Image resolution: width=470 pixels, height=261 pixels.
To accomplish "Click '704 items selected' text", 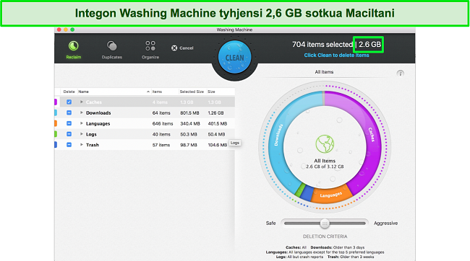I will (x=322, y=45).
